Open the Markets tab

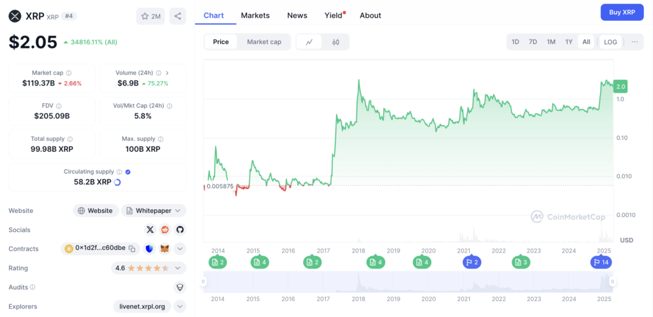pos(255,15)
